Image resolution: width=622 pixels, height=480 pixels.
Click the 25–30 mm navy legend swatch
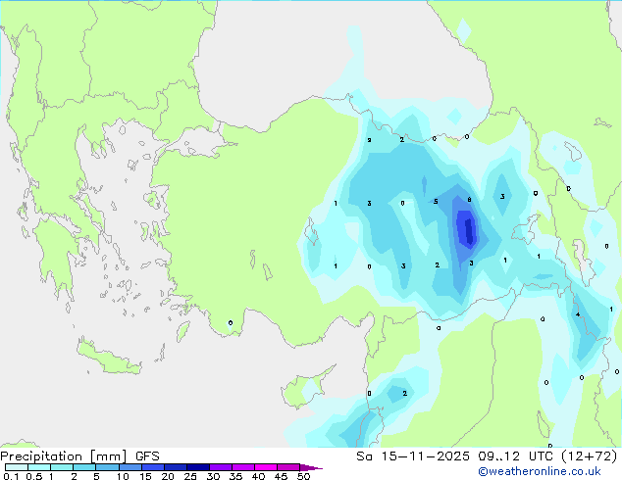198,467
